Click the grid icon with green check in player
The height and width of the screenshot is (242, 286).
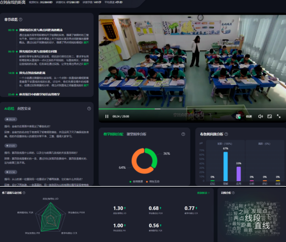238,117
